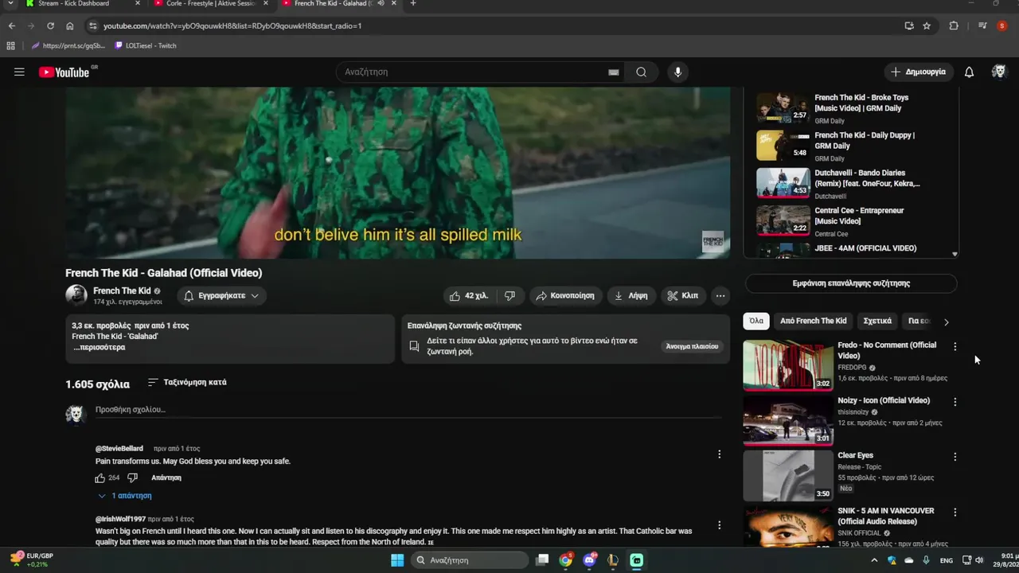Play French The Kid - Broke Toys from playlist
Screen dimensions: 1019x573
coord(851,108)
